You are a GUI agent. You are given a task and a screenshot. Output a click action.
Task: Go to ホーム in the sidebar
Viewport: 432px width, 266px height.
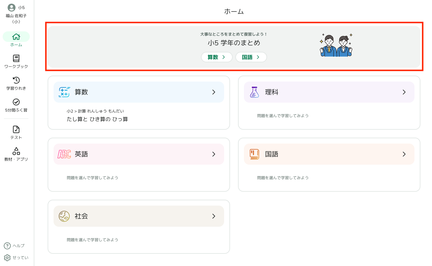point(16,39)
